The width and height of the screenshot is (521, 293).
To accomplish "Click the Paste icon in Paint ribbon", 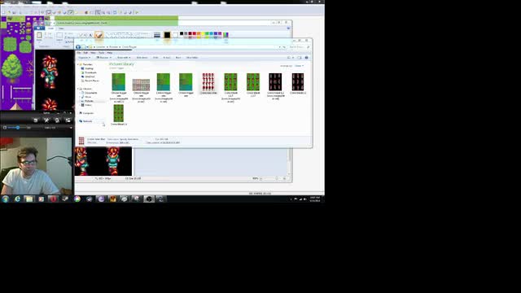I will click(39, 35).
